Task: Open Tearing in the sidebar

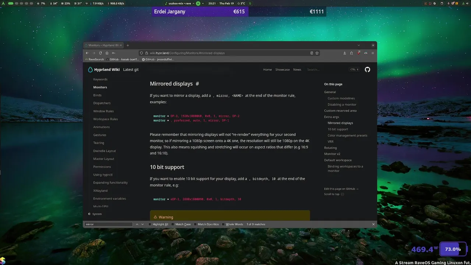Action: click(99, 143)
